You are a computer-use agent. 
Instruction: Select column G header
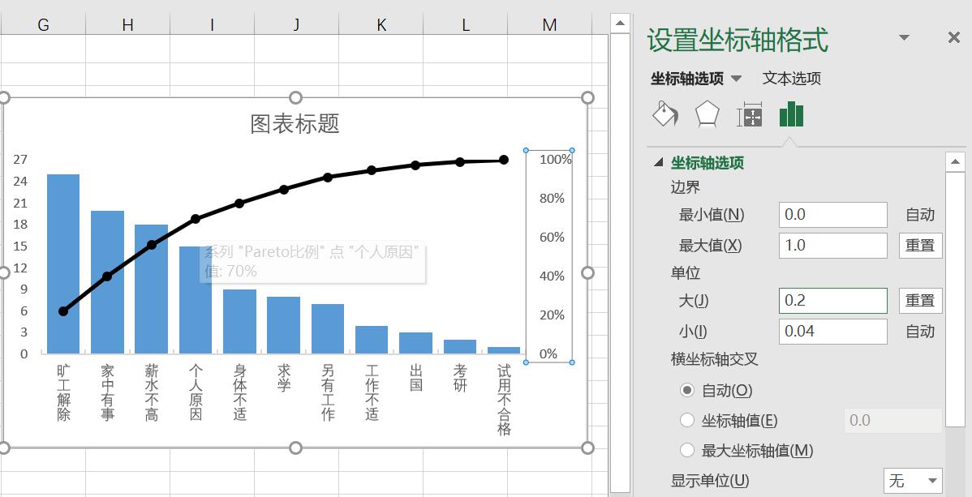43,25
